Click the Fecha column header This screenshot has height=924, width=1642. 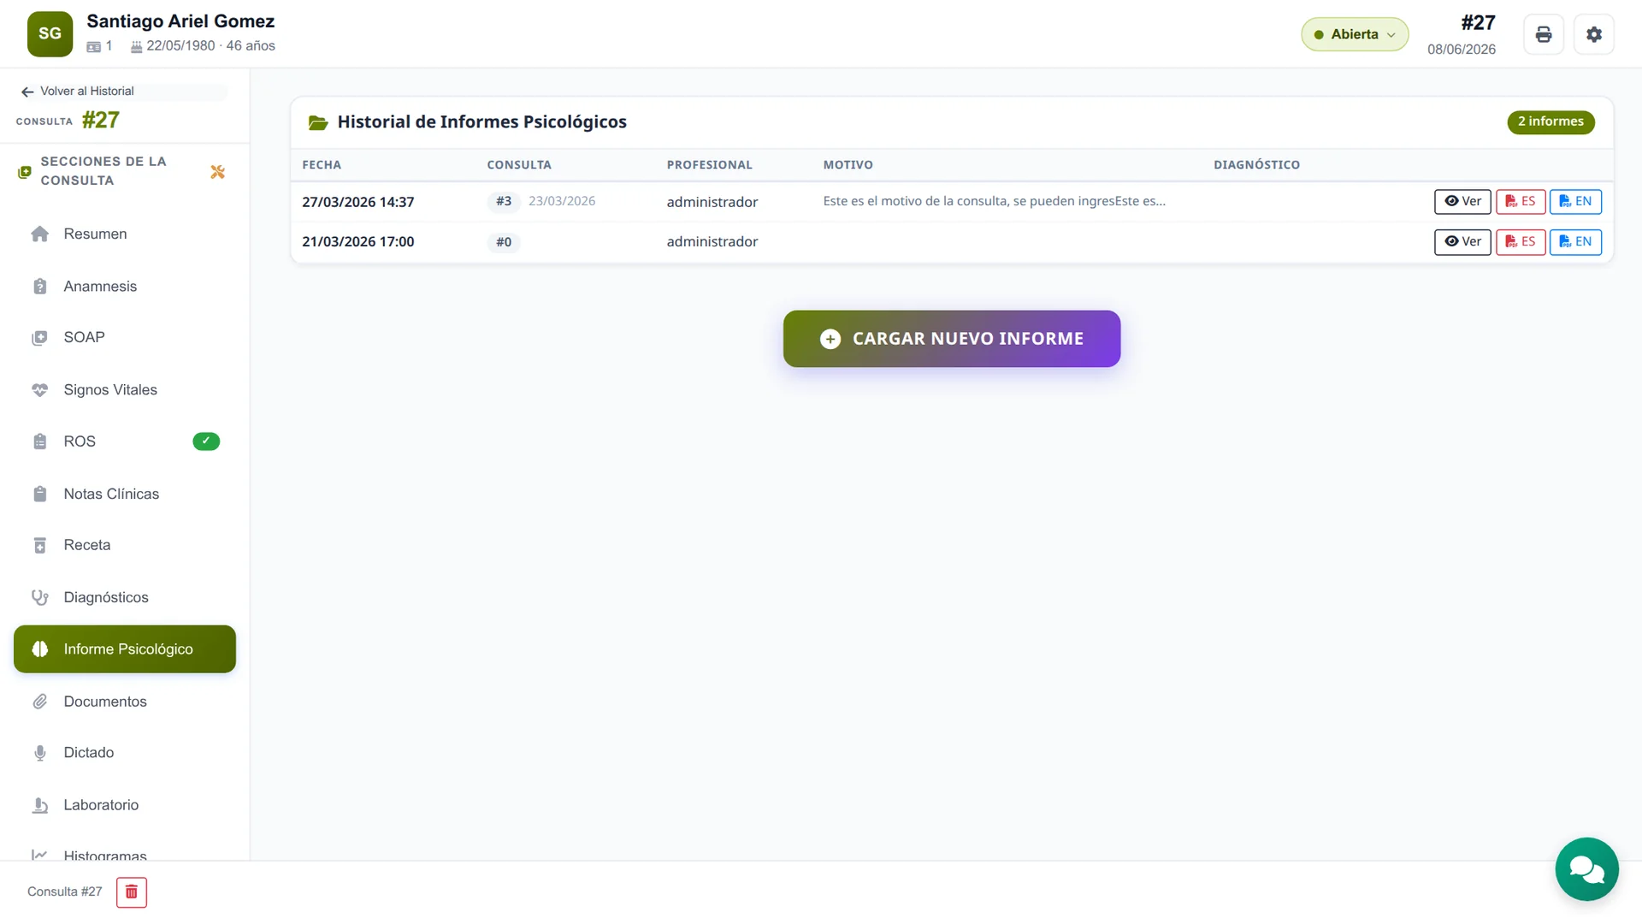point(322,165)
